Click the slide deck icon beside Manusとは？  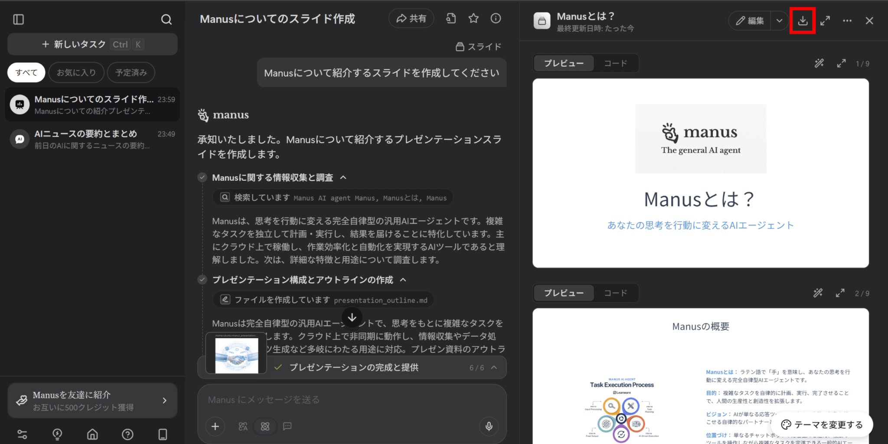542,20
